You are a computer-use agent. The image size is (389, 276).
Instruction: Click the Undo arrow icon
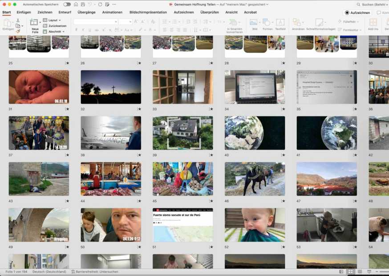90,4
